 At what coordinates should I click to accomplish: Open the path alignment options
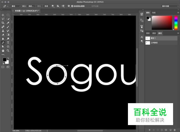[x=58, y=6]
